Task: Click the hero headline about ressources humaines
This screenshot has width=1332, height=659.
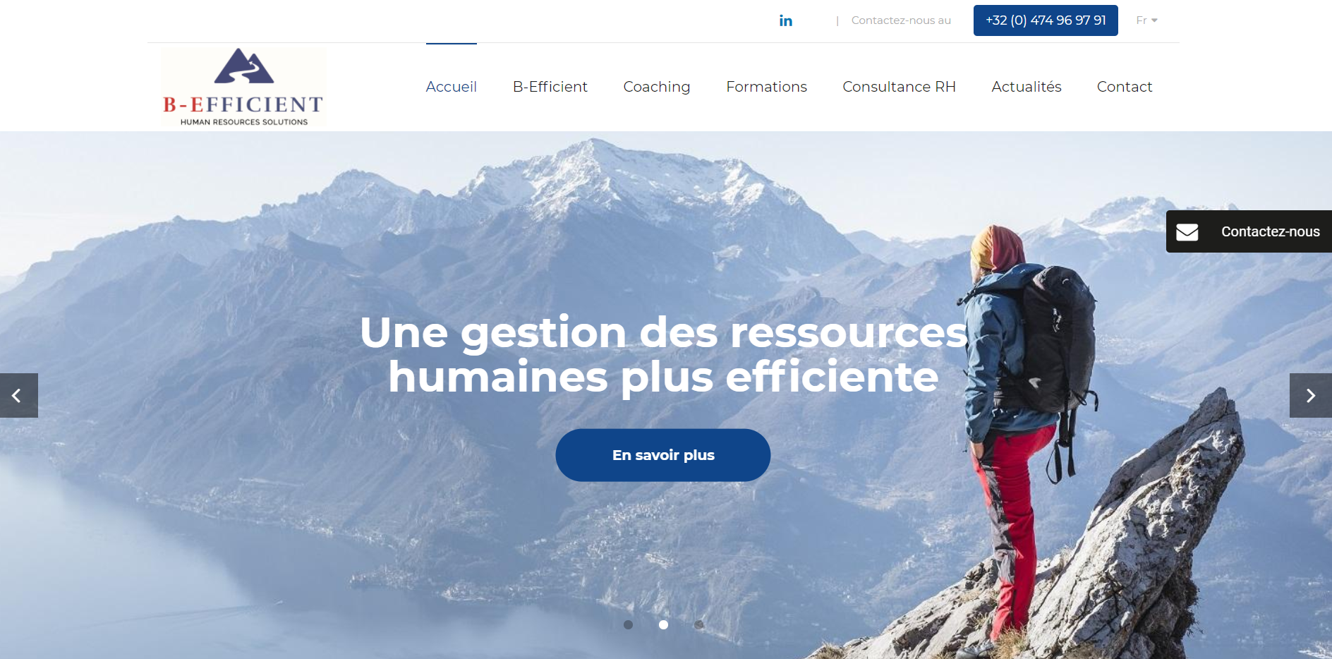Action: click(x=663, y=354)
